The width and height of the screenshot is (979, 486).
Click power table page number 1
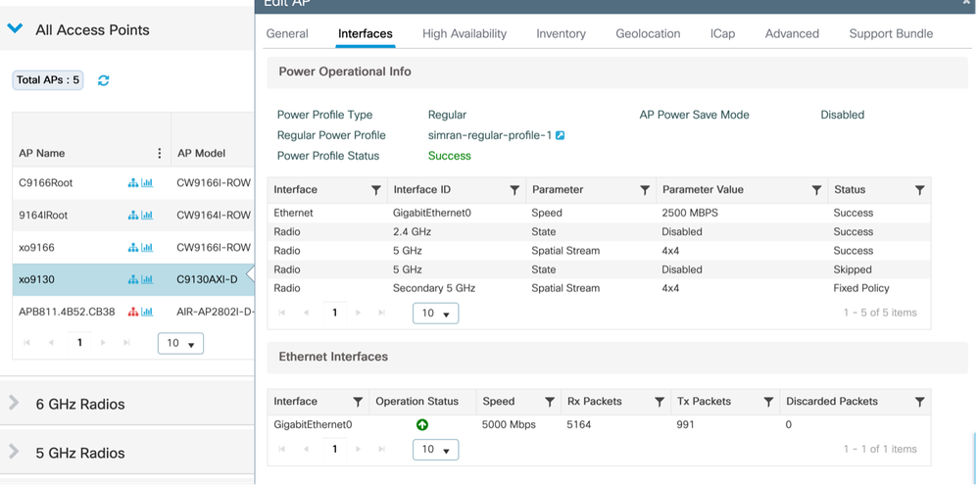coord(334,313)
